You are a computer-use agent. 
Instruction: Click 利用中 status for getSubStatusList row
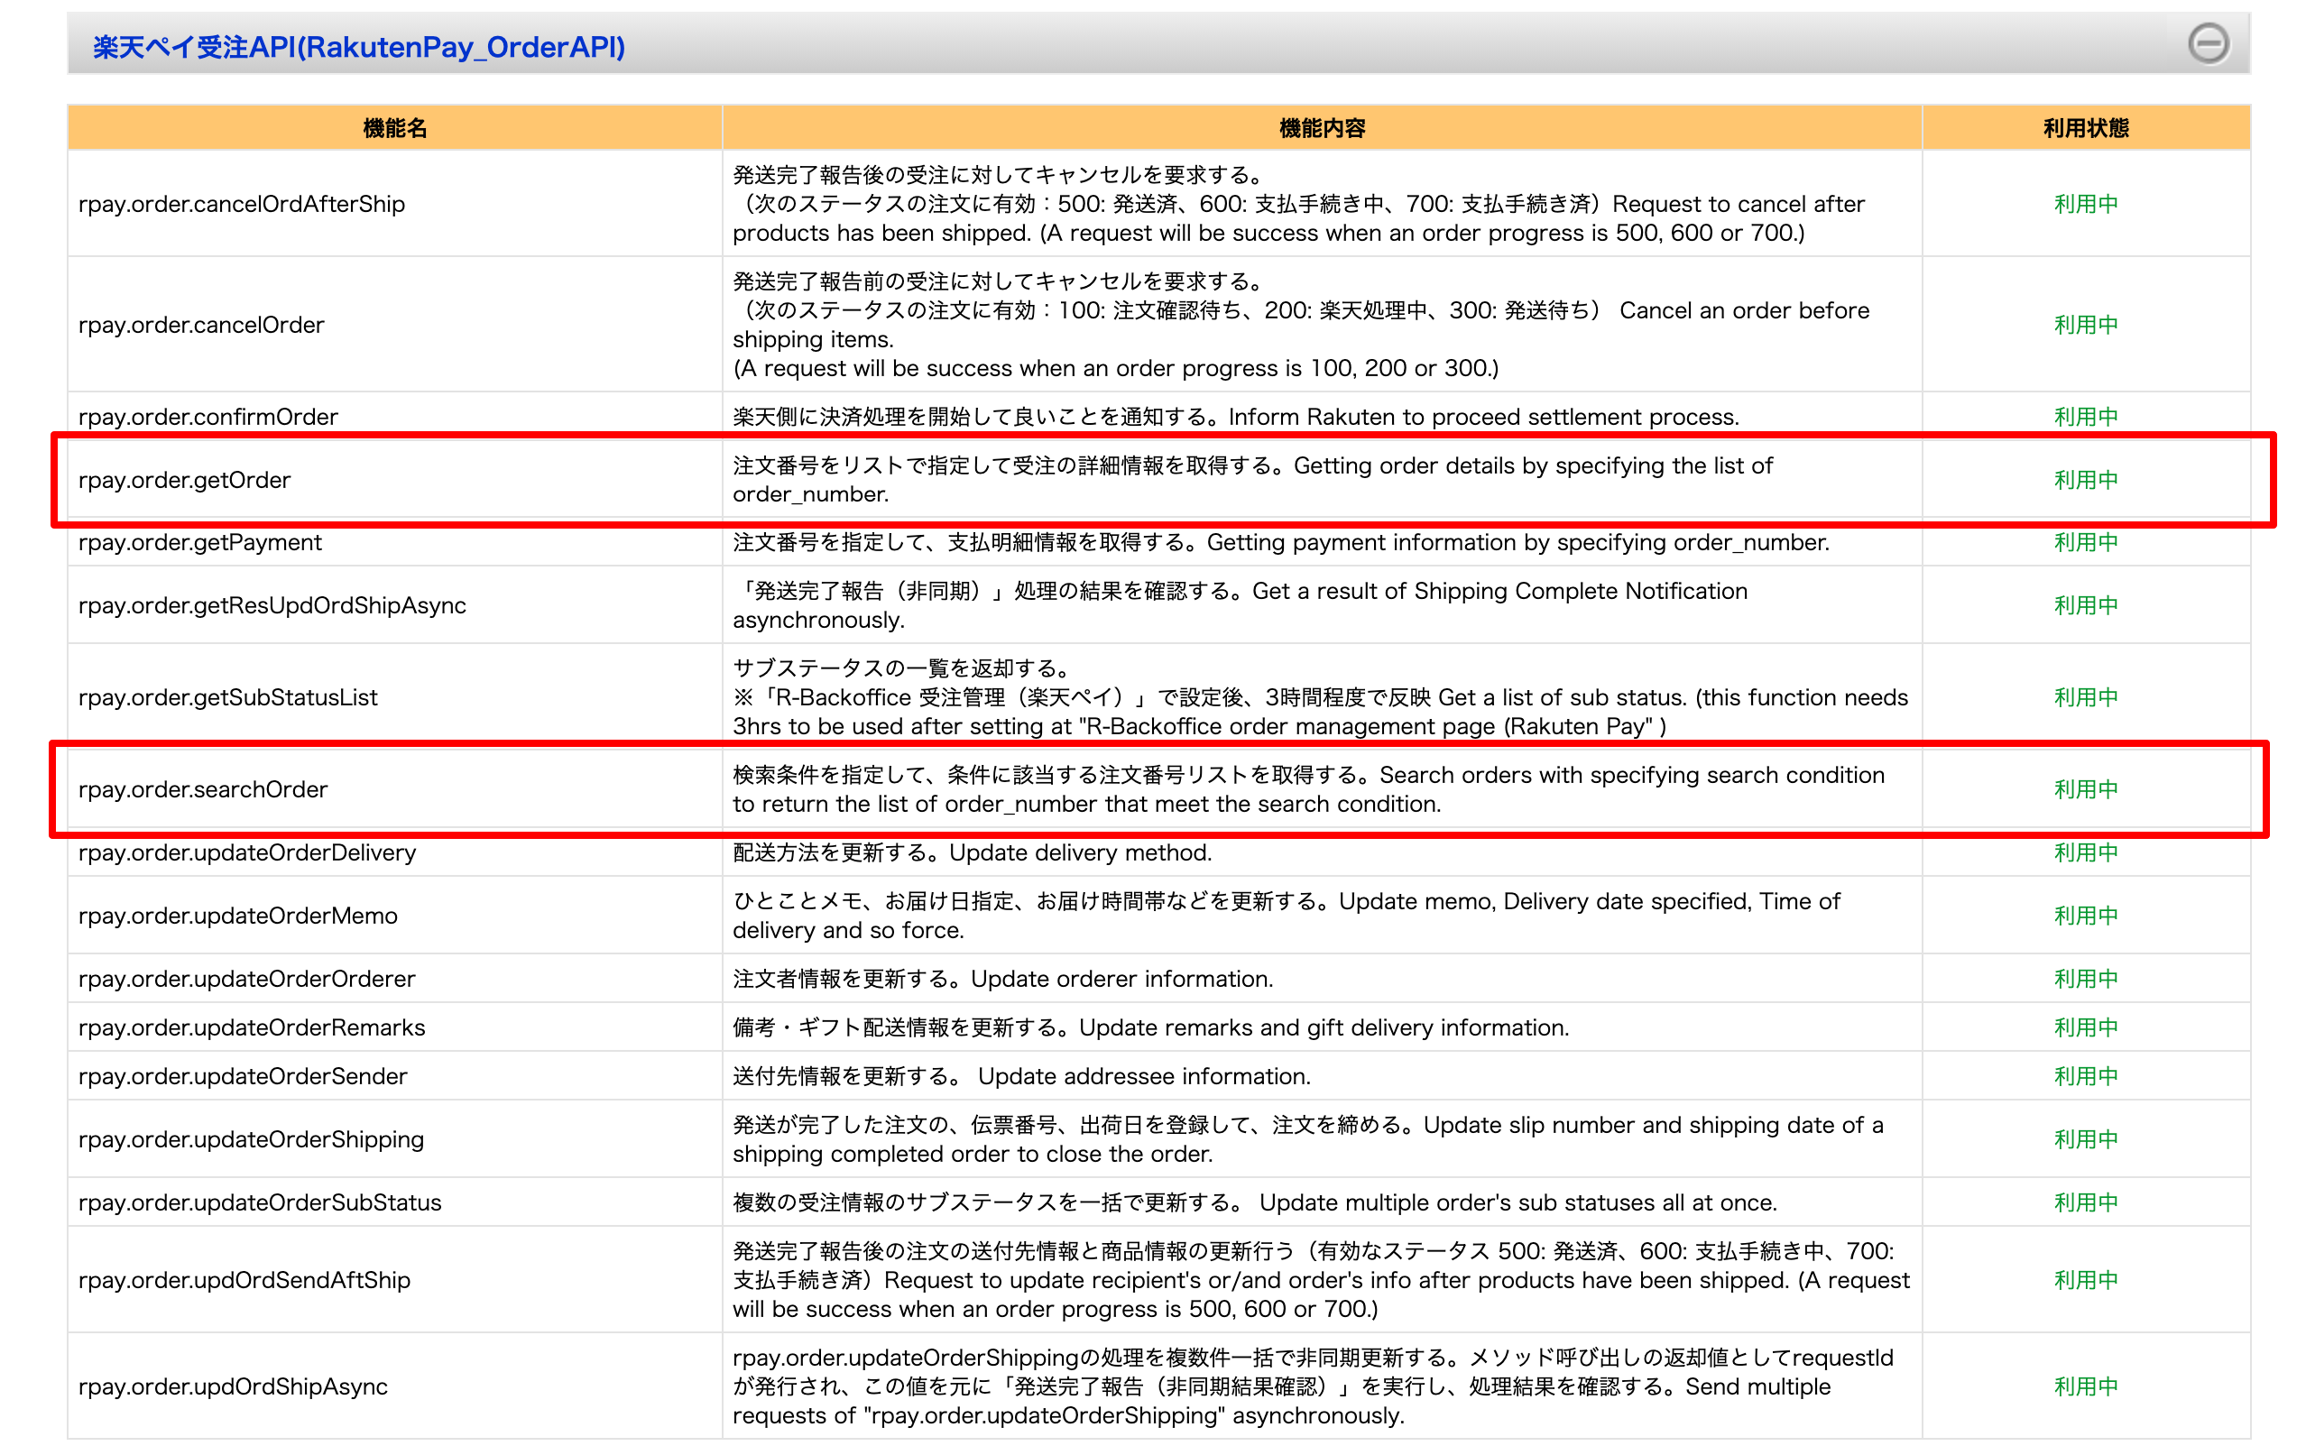click(2085, 697)
